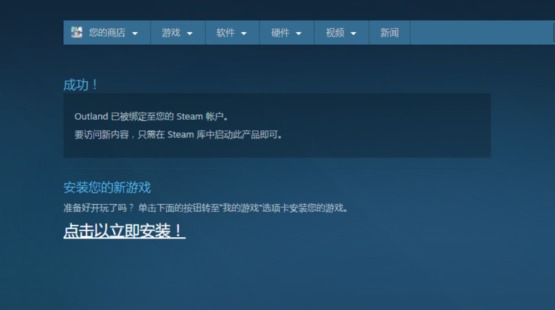Expand the 游戏 dropdown arrow
The height and width of the screenshot is (310, 555).
coord(190,34)
